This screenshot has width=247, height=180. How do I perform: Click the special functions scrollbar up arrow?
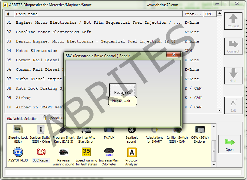tap(214, 126)
